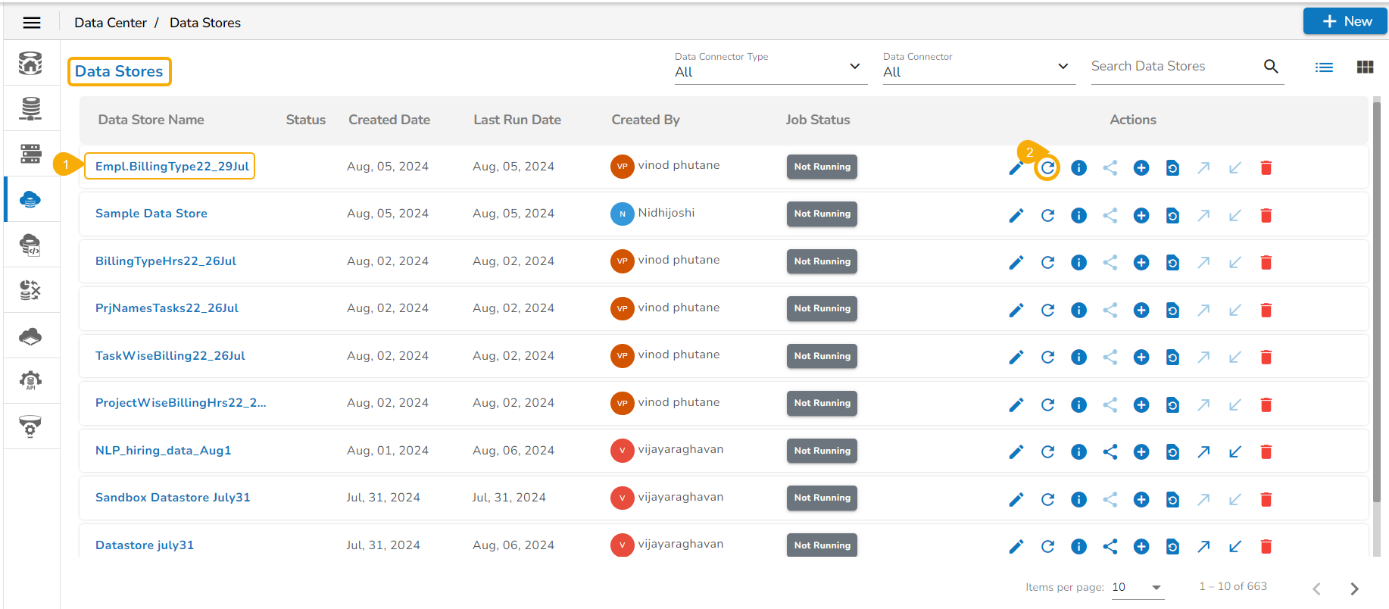Toggle the hamburger navigation menu
1389x609 pixels.
coord(32,23)
